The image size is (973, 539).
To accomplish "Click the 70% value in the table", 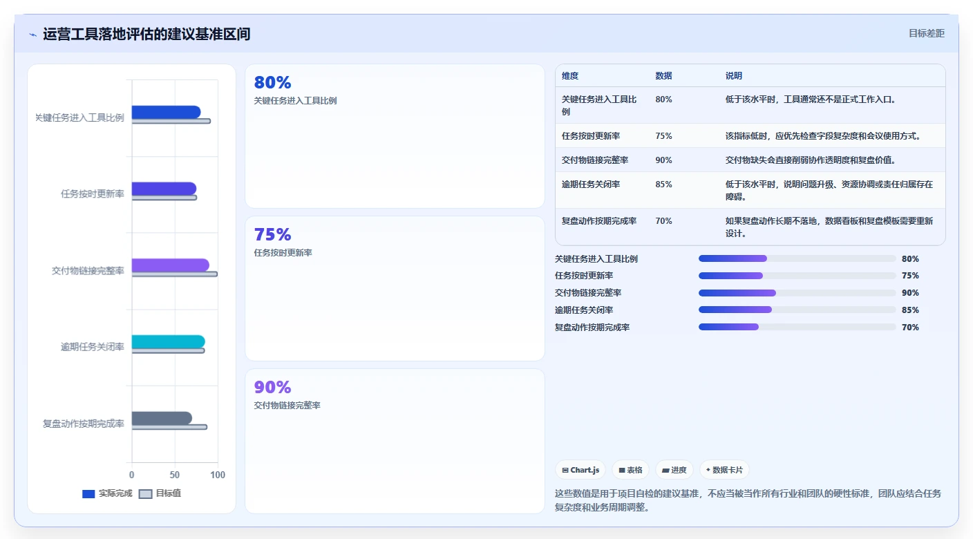I will [x=663, y=221].
